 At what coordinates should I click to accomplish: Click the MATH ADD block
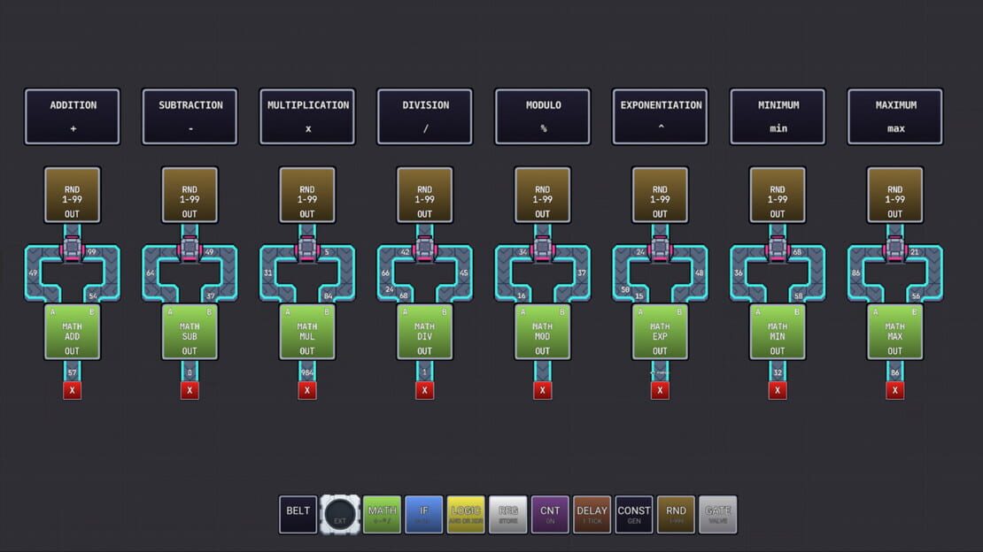tap(72, 332)
